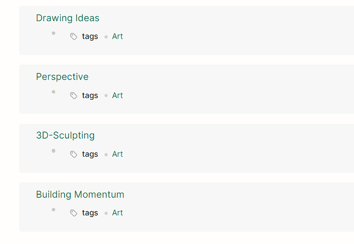The height and width of the screenshot is (244, 354).
Task: Select the tags property label in Drawing Ideas
Action: pos(90,36)
